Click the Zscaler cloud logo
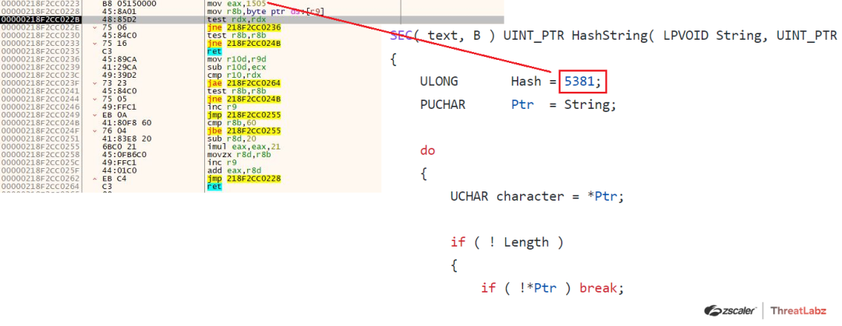842x326 pixels. (x=728, y=310)
